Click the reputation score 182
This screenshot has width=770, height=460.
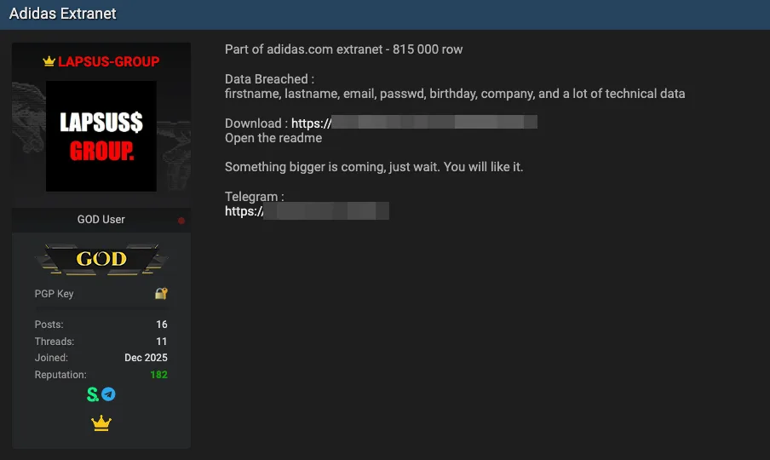[x=158, y=375]
